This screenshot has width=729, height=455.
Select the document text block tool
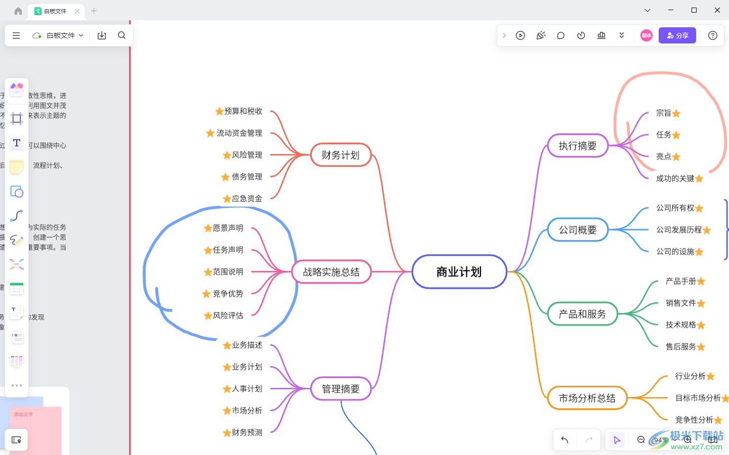click(x=17, y=313)
